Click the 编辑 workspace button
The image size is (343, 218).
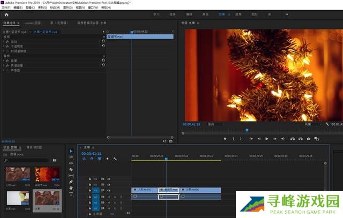(190, 15)
